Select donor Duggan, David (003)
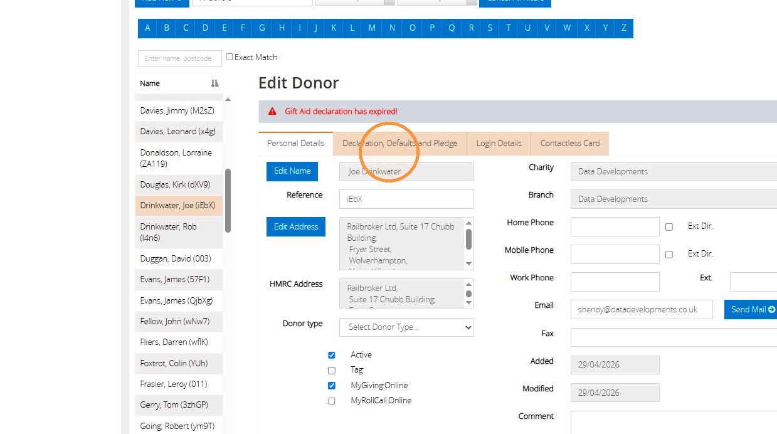 [179, 258]
